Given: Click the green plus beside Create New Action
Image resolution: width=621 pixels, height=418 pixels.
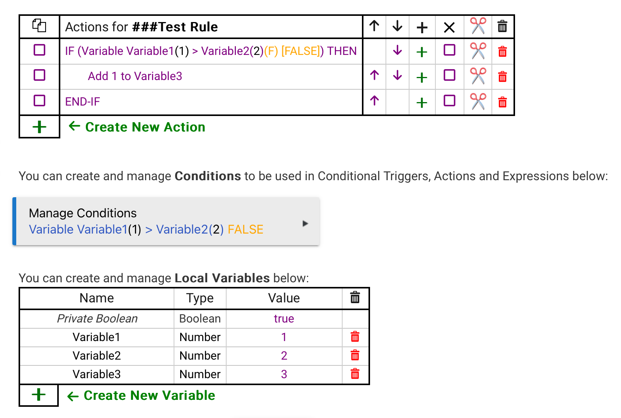Looking at the screenshot, I should coord(39,127).
